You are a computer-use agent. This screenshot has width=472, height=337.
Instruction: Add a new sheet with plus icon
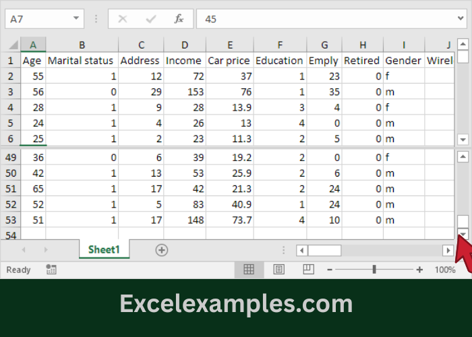161,250
